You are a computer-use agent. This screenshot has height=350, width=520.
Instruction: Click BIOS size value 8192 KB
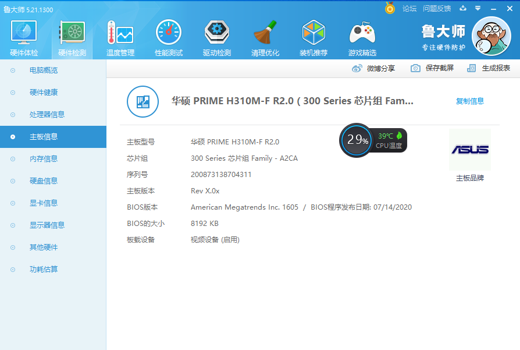[204, 224]
